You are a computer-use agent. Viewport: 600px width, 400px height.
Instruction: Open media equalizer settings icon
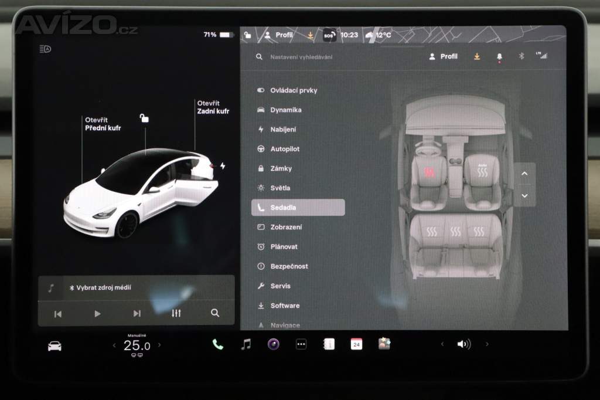176,313
